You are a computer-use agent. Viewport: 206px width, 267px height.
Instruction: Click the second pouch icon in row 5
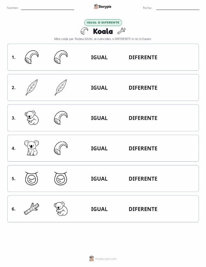click(x=61, y=178)
